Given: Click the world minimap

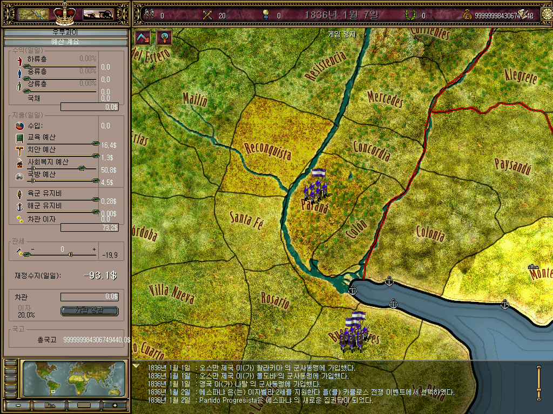Looking at the screenshot, I should [73, 379].
